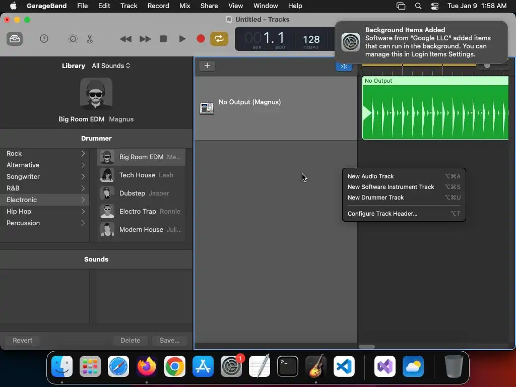
Task: Click the horizontal scrollbar of tracks area
Action: coord(367,347)
